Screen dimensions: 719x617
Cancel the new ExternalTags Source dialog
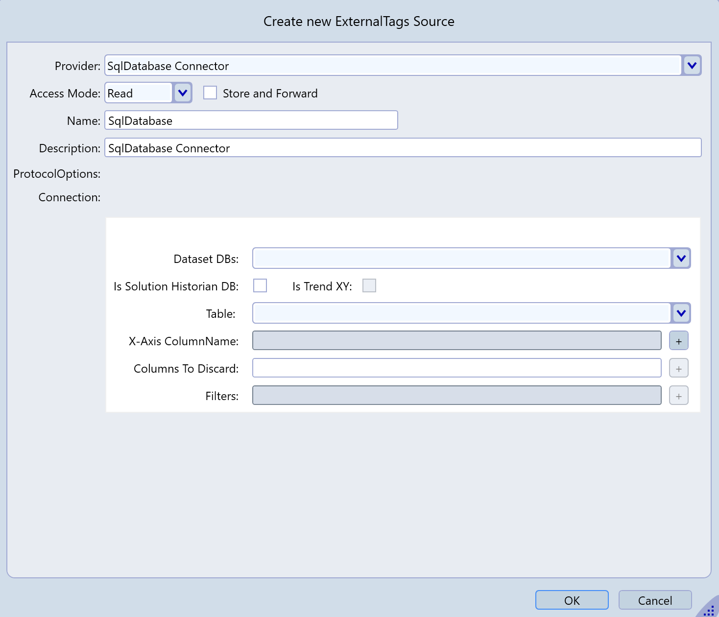655,600
